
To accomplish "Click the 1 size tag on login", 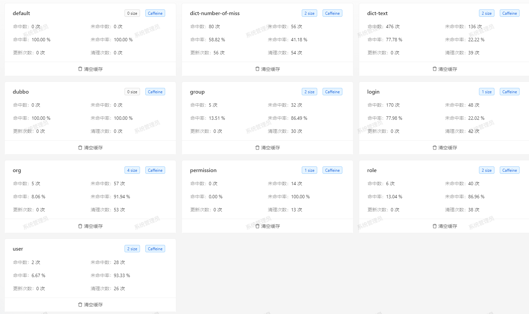I will point(487,92).
